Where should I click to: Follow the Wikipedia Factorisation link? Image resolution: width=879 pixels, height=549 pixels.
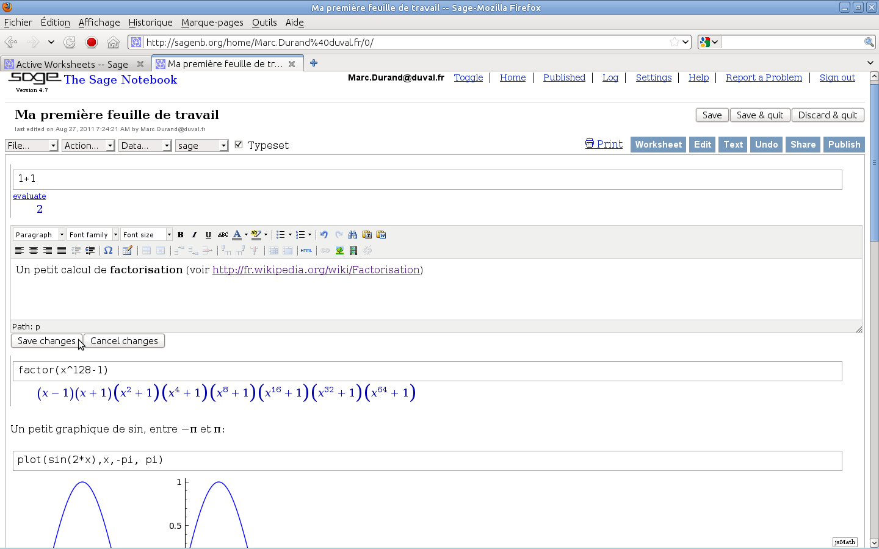click(316, 270)
